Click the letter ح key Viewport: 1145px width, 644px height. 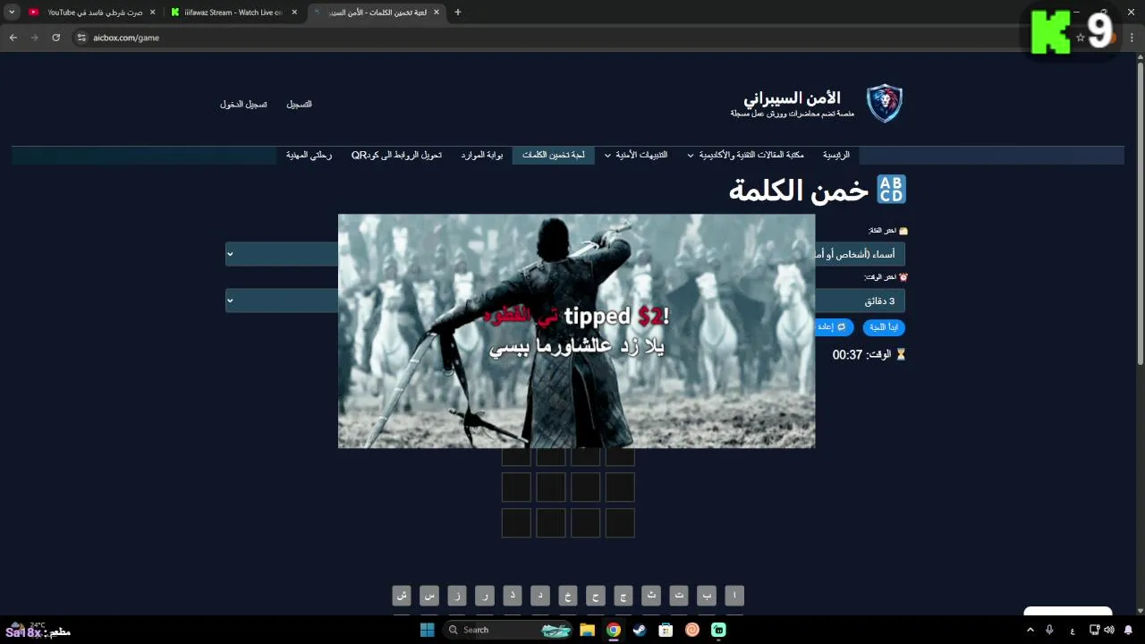pos(596,596)
